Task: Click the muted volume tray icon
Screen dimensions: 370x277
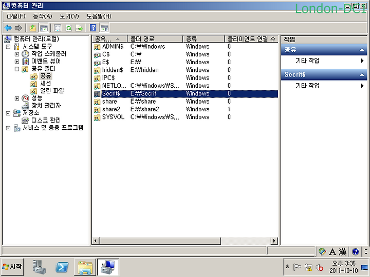Action: [320, 267]
